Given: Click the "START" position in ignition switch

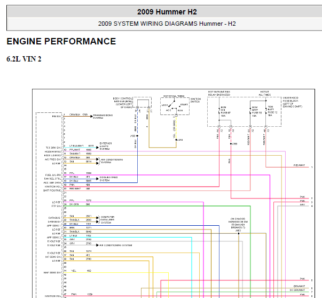Looking at the screenshot, I should [x=184, y=104].
